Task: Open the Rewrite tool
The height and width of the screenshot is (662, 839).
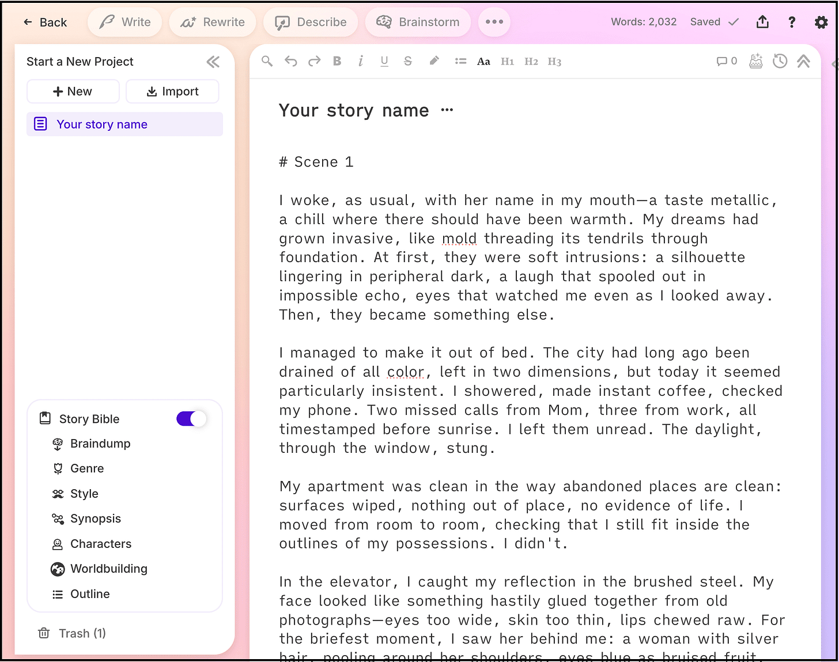Action: pos(213,22)
